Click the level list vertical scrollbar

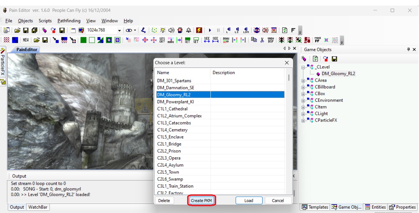(289, 78)
